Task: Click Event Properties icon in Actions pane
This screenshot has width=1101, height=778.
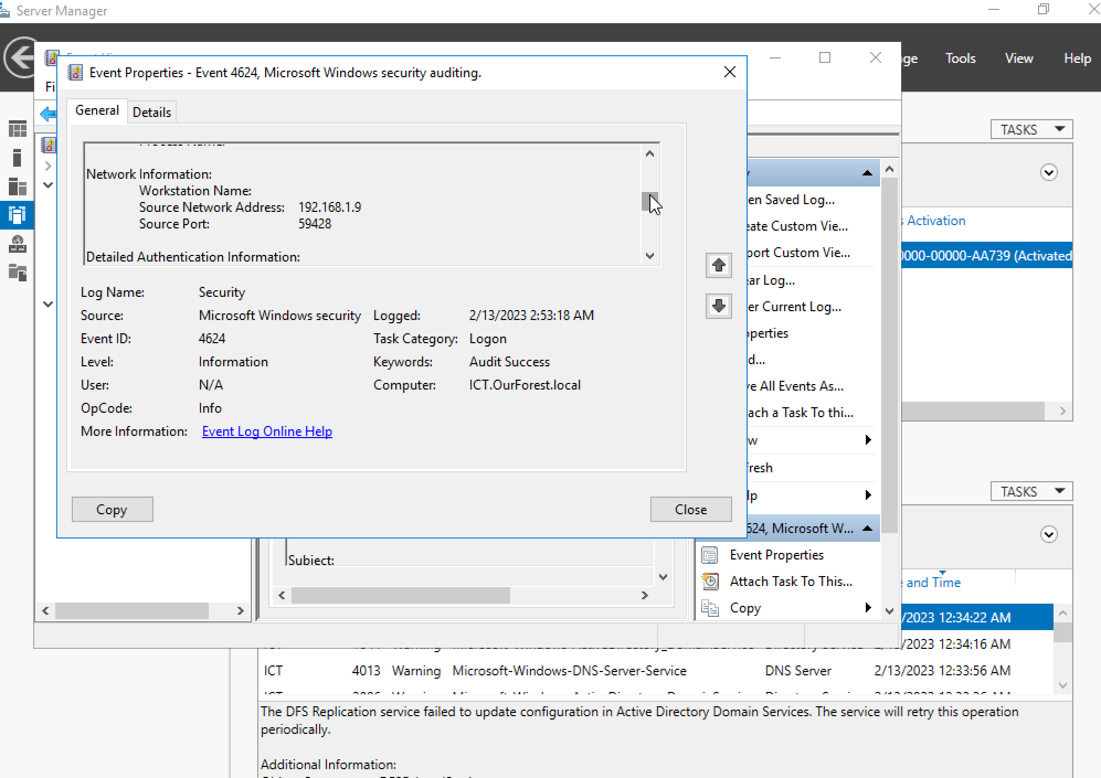Action: pos(710,555)
